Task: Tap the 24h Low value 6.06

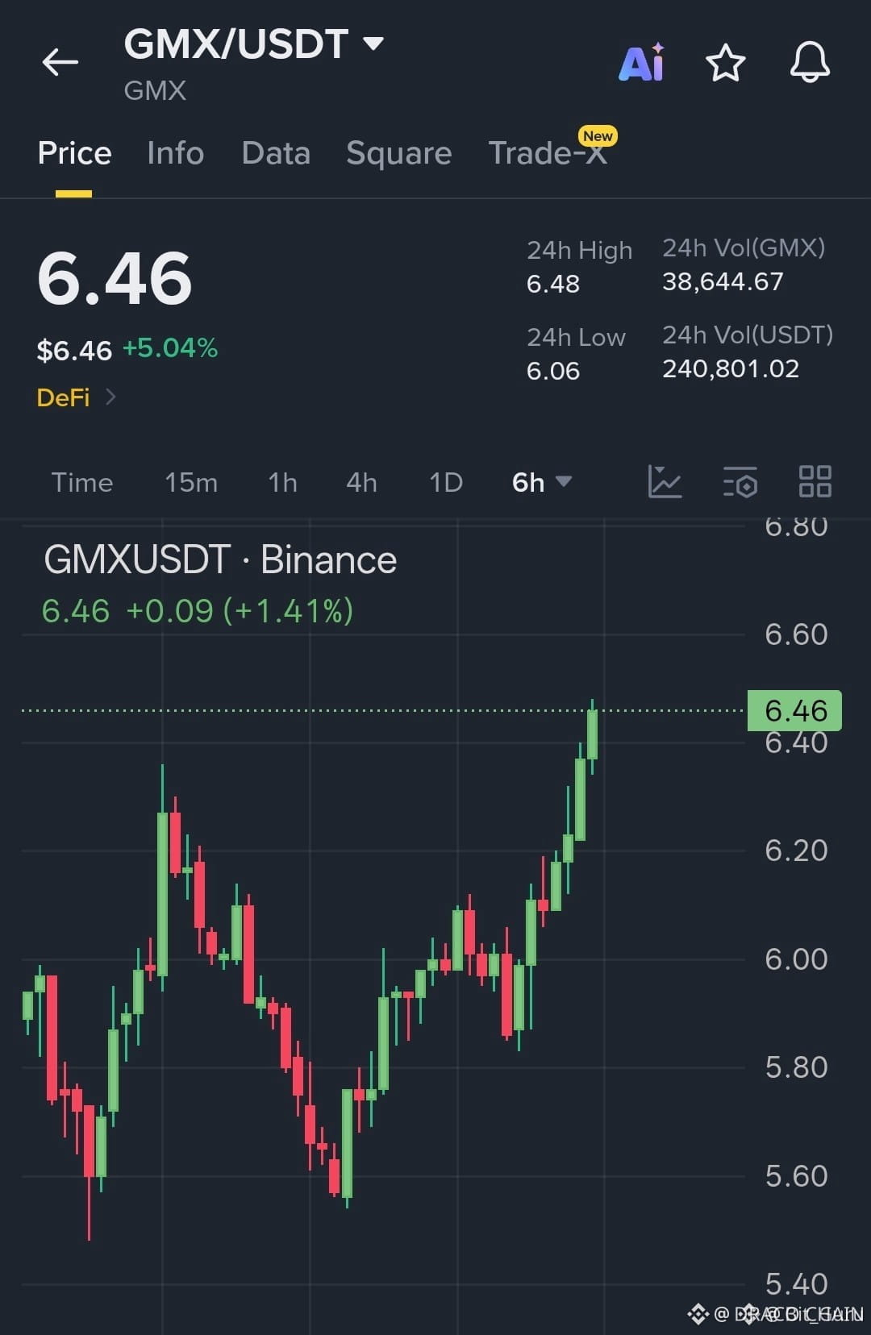Action: click(553, 371)
